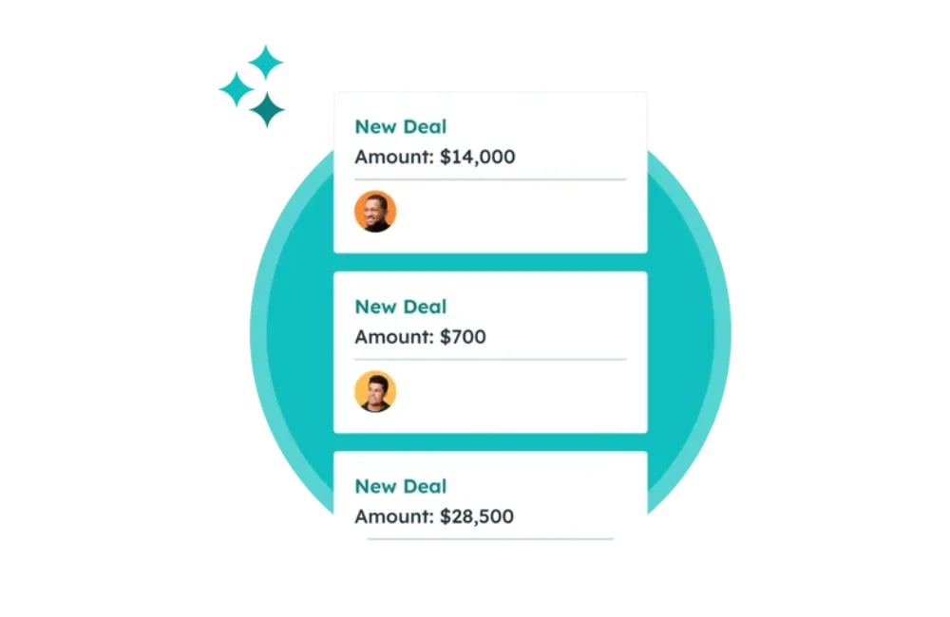Click teal gap between $14,000 and $700 cards
Image resolution: width=950 pixels, height=617 pixels.
(x=490, y=262)
